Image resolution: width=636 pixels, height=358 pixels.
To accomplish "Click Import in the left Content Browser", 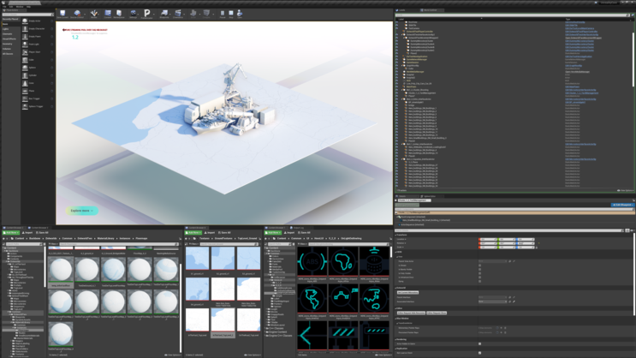I will [x=27, y=232].
